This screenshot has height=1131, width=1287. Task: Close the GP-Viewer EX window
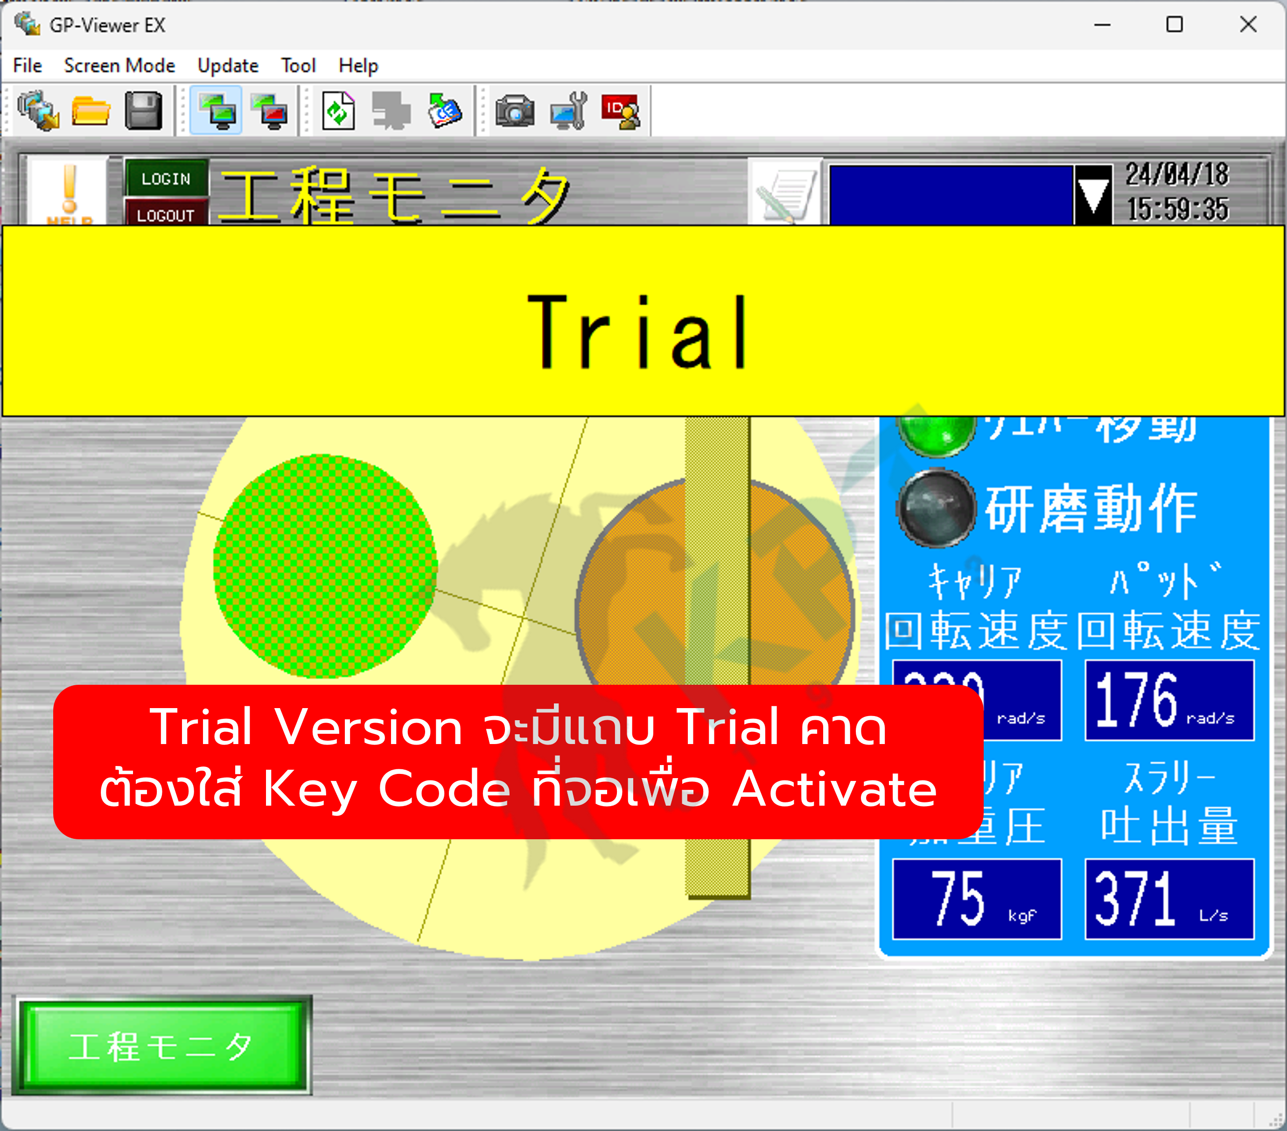[x=1248, y=25]
